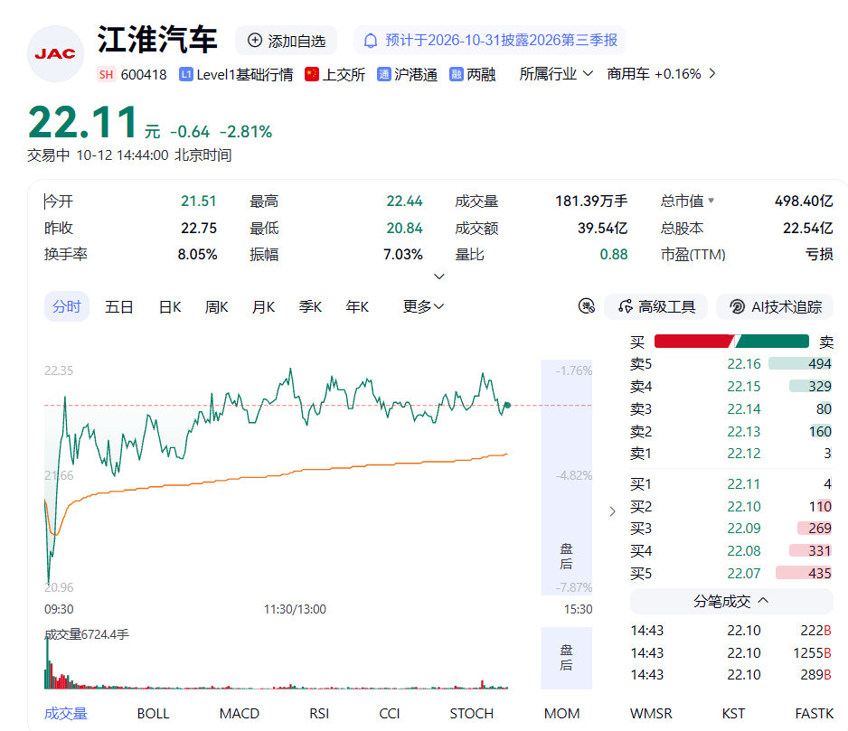
Task: Click 总市值 value 498.40亿
Action: 804,201
